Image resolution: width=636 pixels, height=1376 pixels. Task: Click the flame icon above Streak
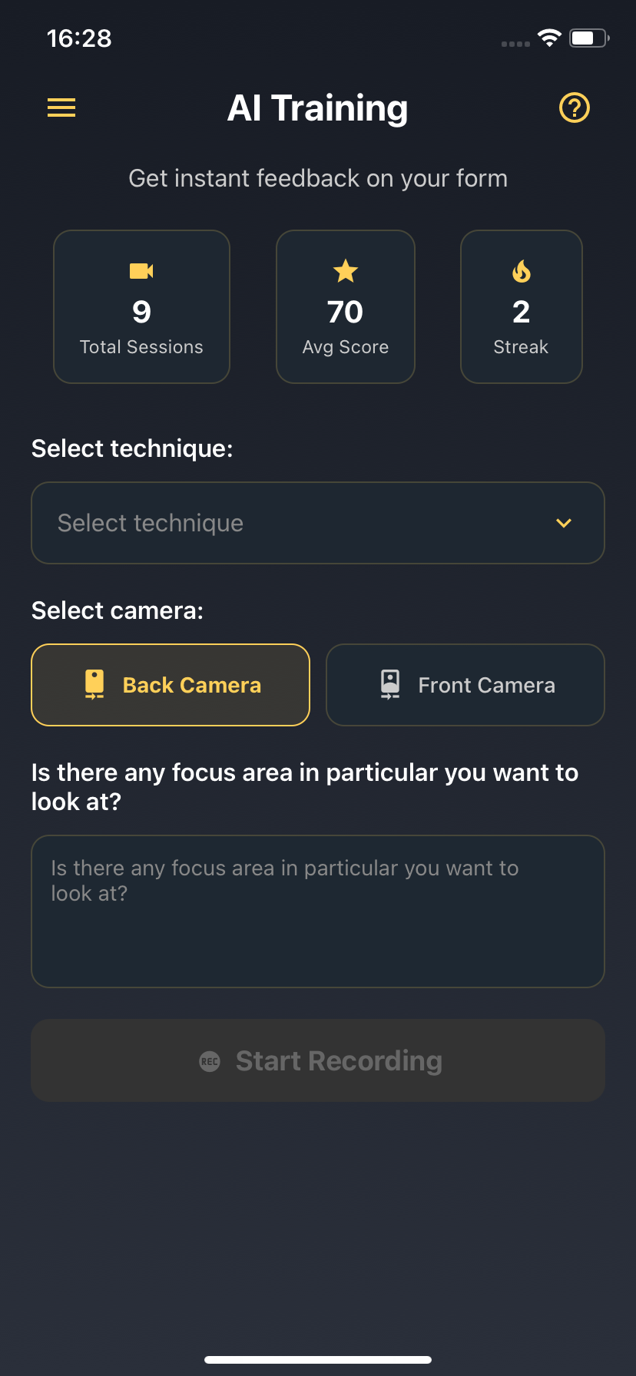[x=521, y=270]
